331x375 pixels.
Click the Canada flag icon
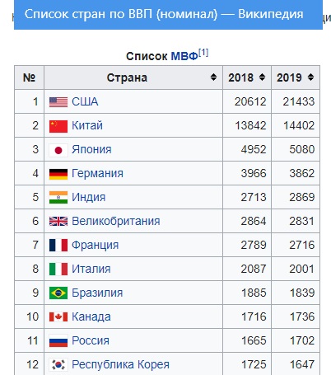(x=58, y=316)
